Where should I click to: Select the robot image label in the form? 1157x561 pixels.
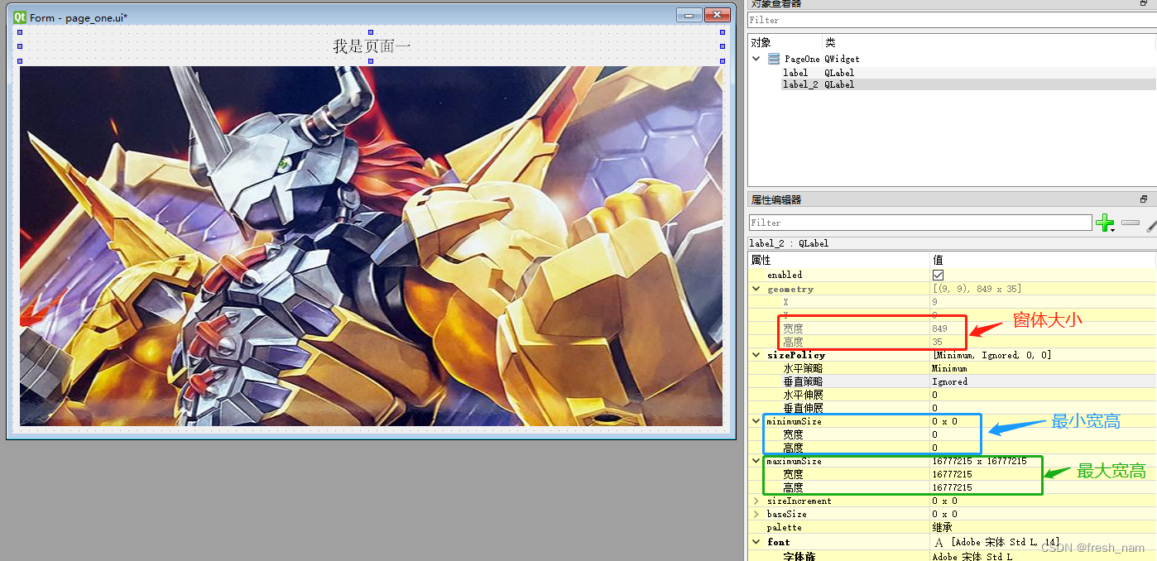point(371,246)
